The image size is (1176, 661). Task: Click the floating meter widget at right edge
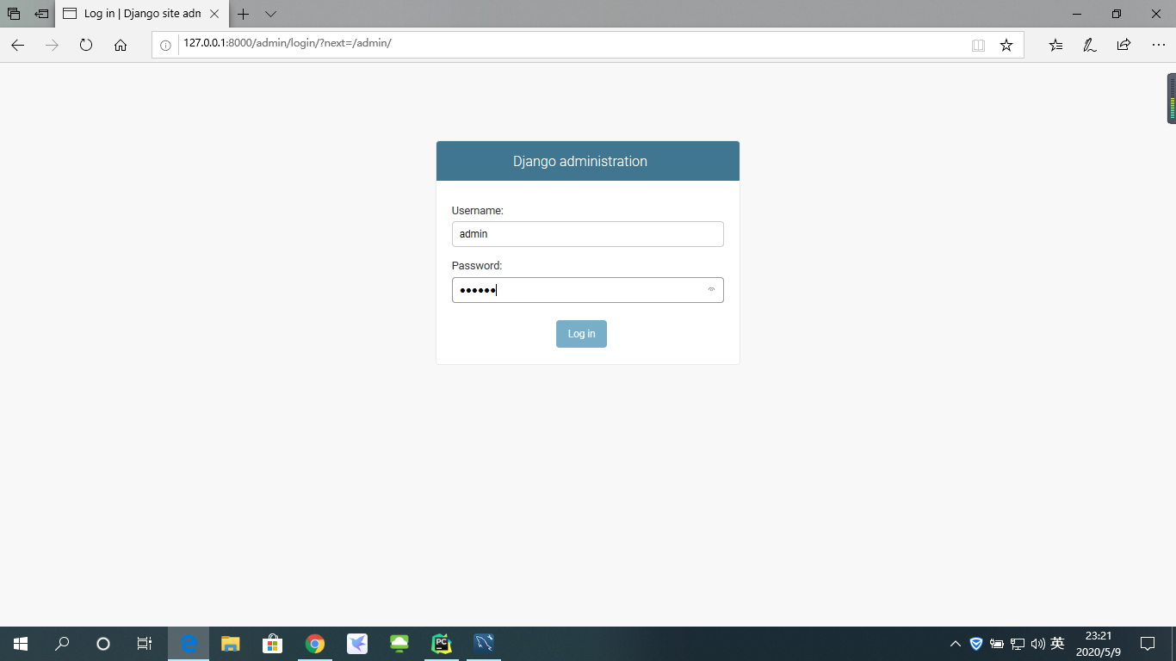pos(1171,98)
